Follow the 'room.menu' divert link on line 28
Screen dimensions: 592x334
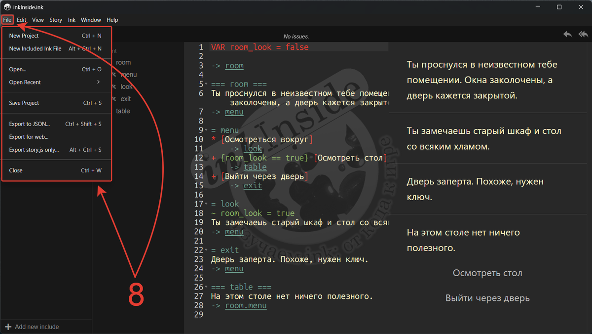click(x=246, y=305)
